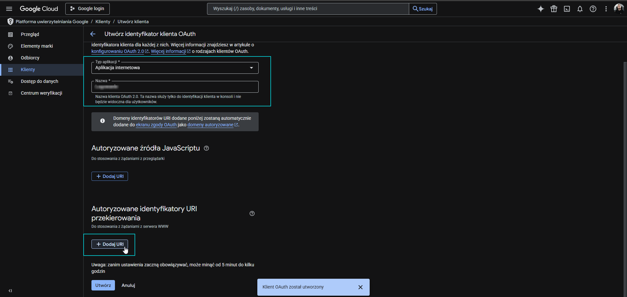The height and width of the screenshot is (297, 627).
Task: Open the Google login project selector
Action: 88,9
